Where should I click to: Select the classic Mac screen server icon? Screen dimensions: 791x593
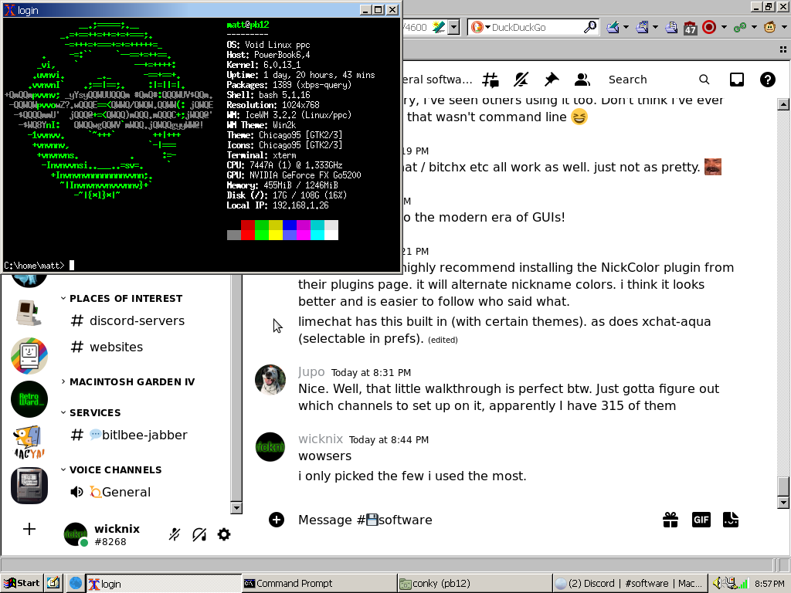[29, 486]
